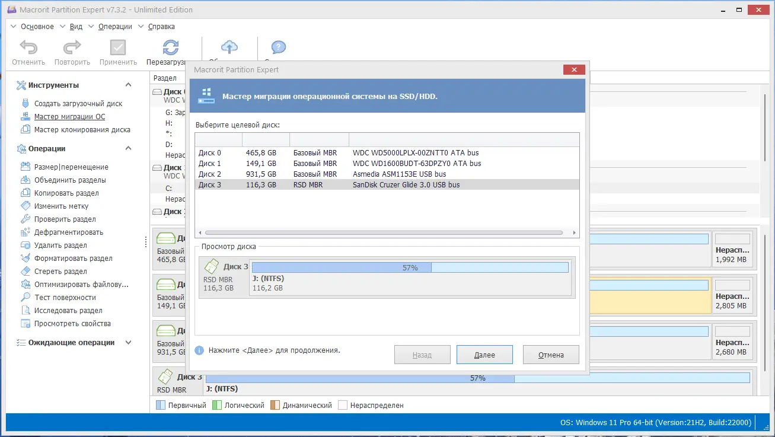
Task: Click the Исследовать раздел icon
Action: (x=25, y=310)
